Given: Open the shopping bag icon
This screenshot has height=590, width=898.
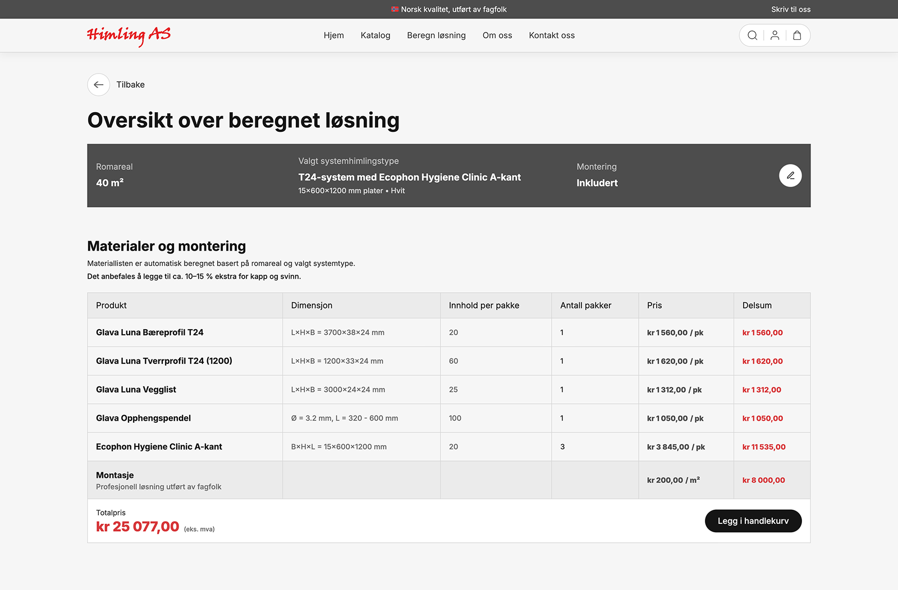Looking at the screenshot, I should pos(797,35).
